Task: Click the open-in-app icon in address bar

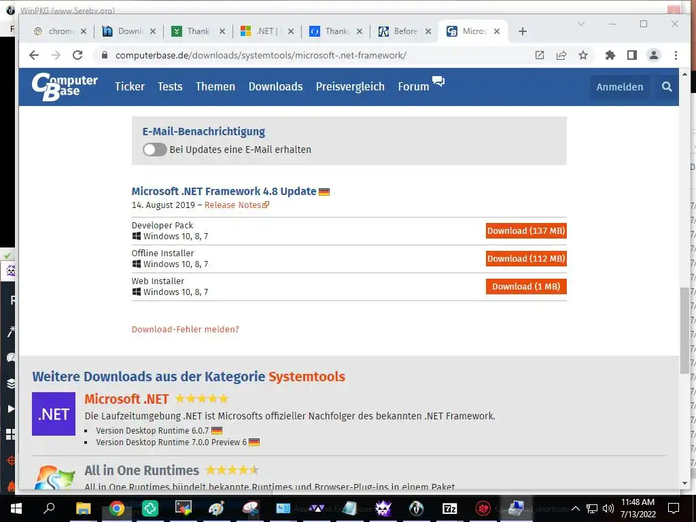Action: [x=539, y=55]
